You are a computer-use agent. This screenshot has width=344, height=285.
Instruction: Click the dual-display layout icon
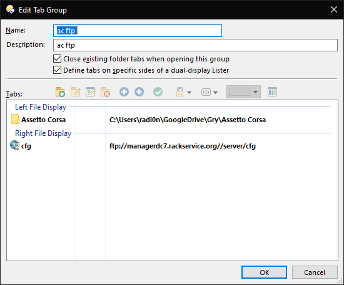click(x=272, y=92)
